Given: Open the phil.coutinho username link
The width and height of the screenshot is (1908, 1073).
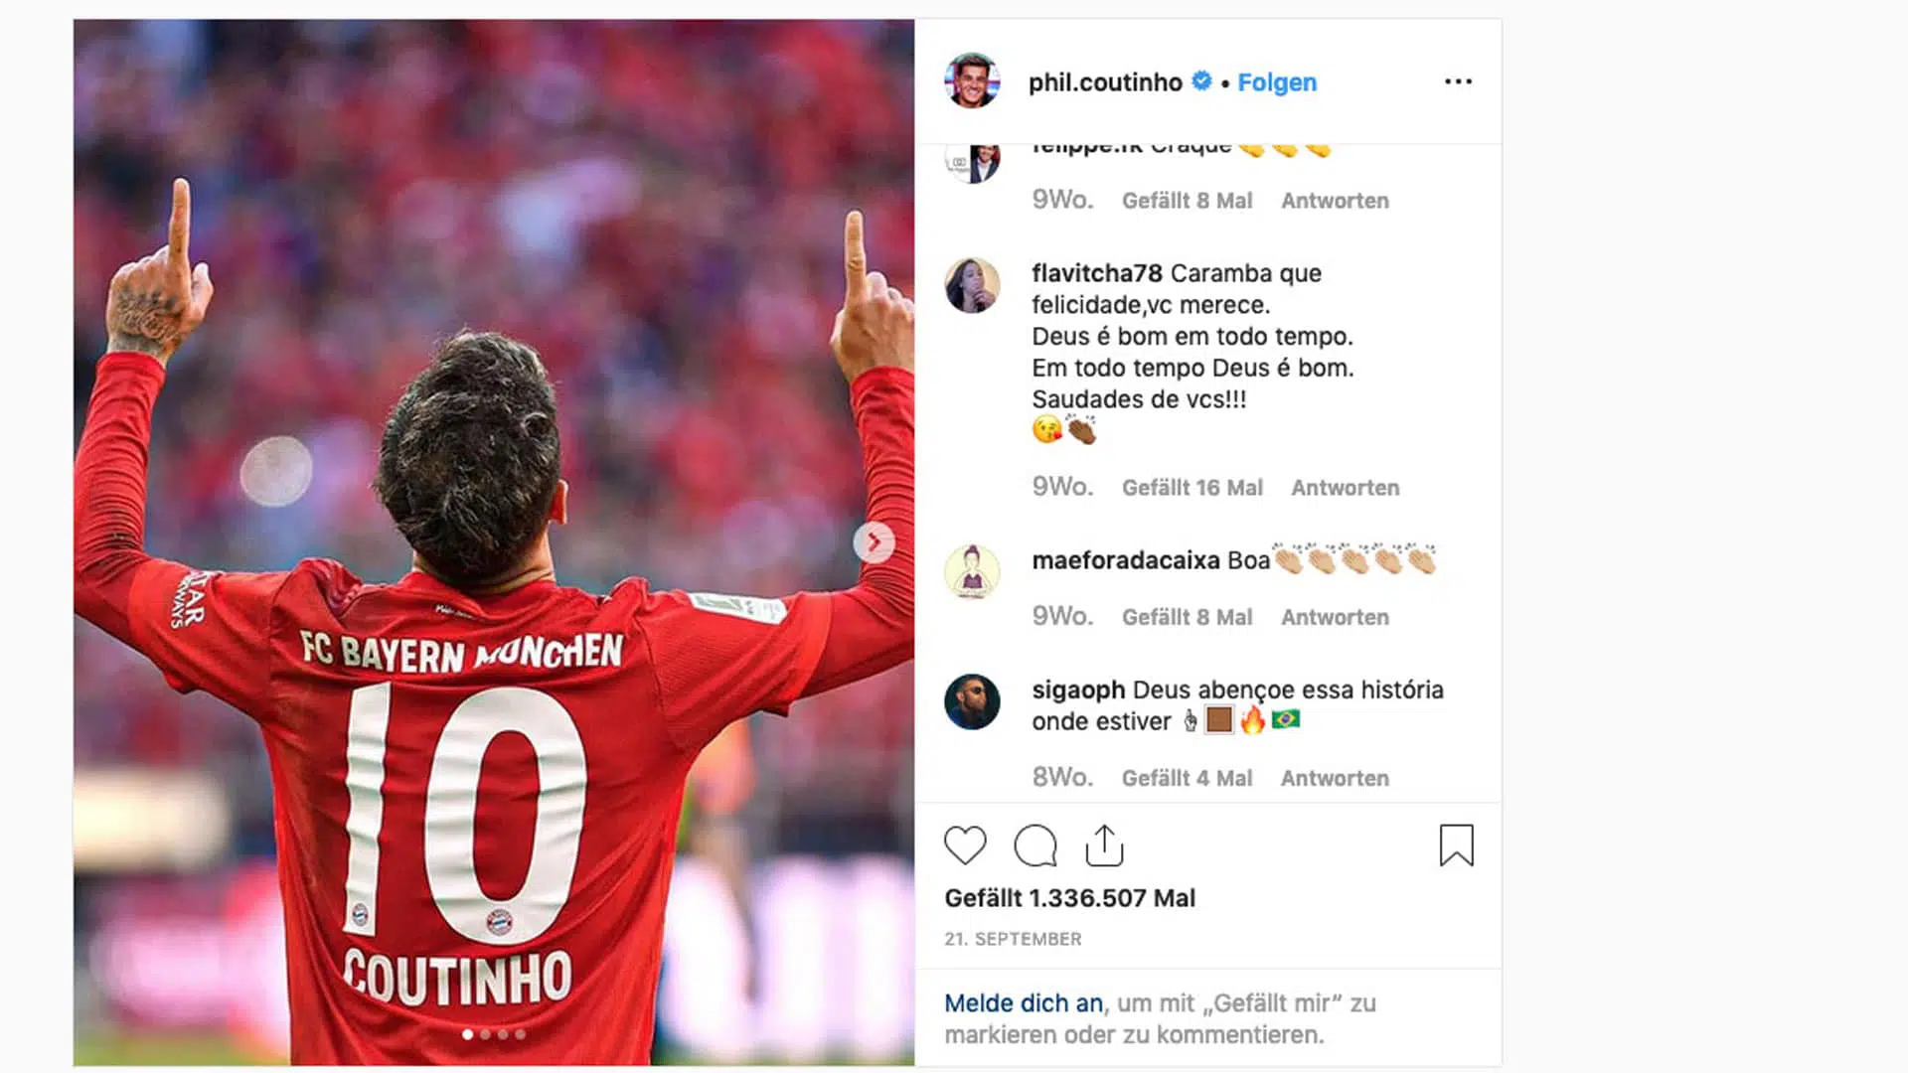Looking at the screenshot, I should (1105, 82).
